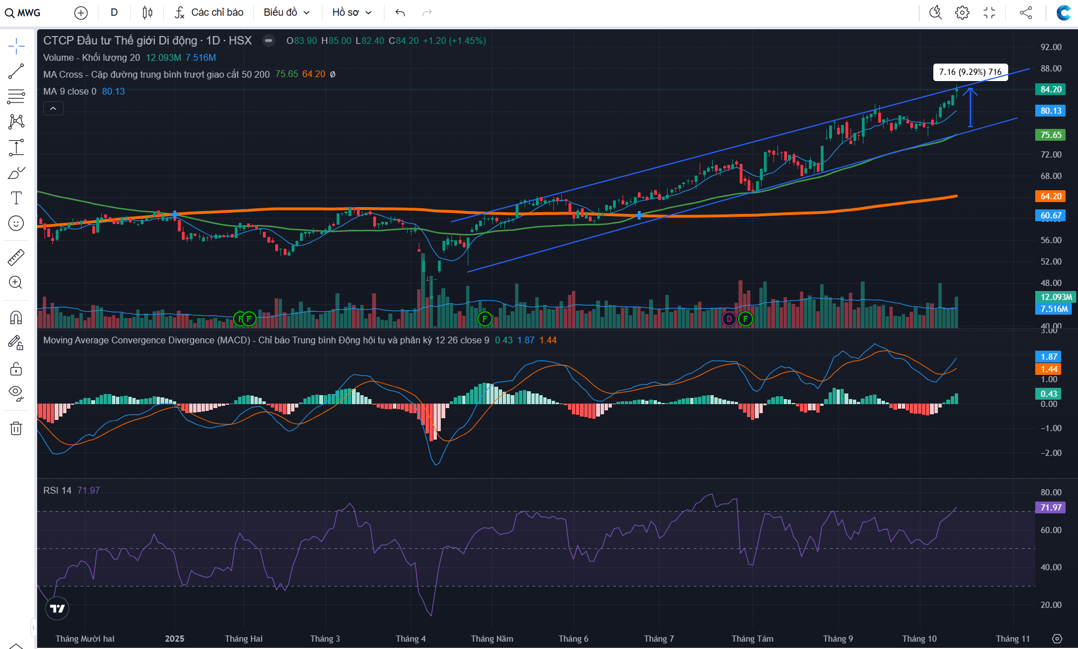Click the TradingView logo on the chart
The image size is (1078, 649).
click(x=57, y=608)
